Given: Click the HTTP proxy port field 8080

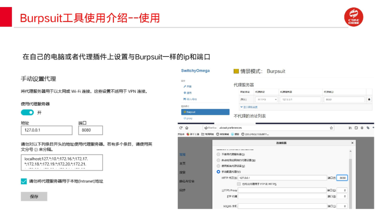Looking at the screenshot, I should pos(342,178).
